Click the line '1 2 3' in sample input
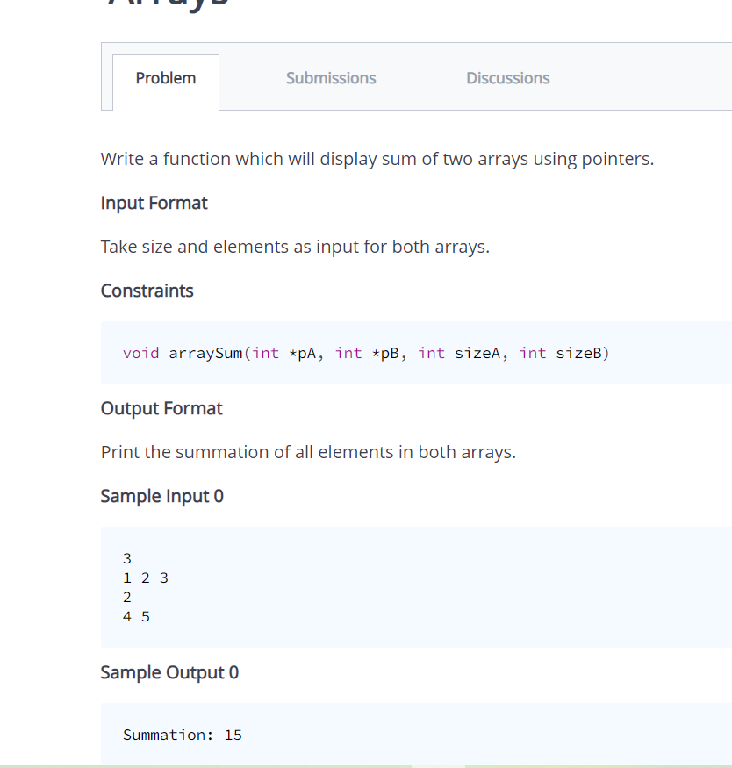Image resolution: width=732 pixels, height=768 pixels. pos(145,578)
